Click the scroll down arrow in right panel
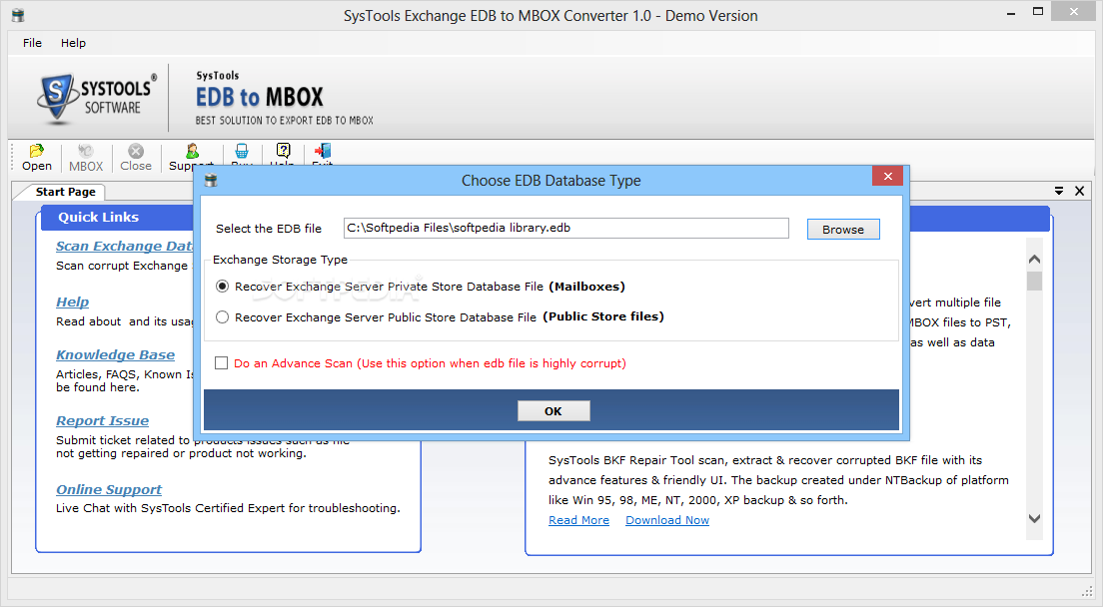 point(1034,518)
